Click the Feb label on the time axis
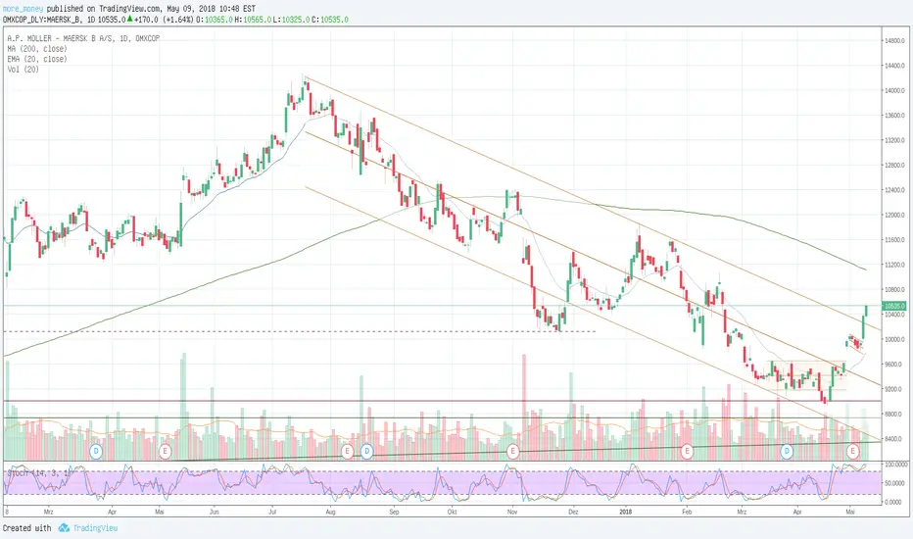This screenshot has height=539, width=913. 687,513
